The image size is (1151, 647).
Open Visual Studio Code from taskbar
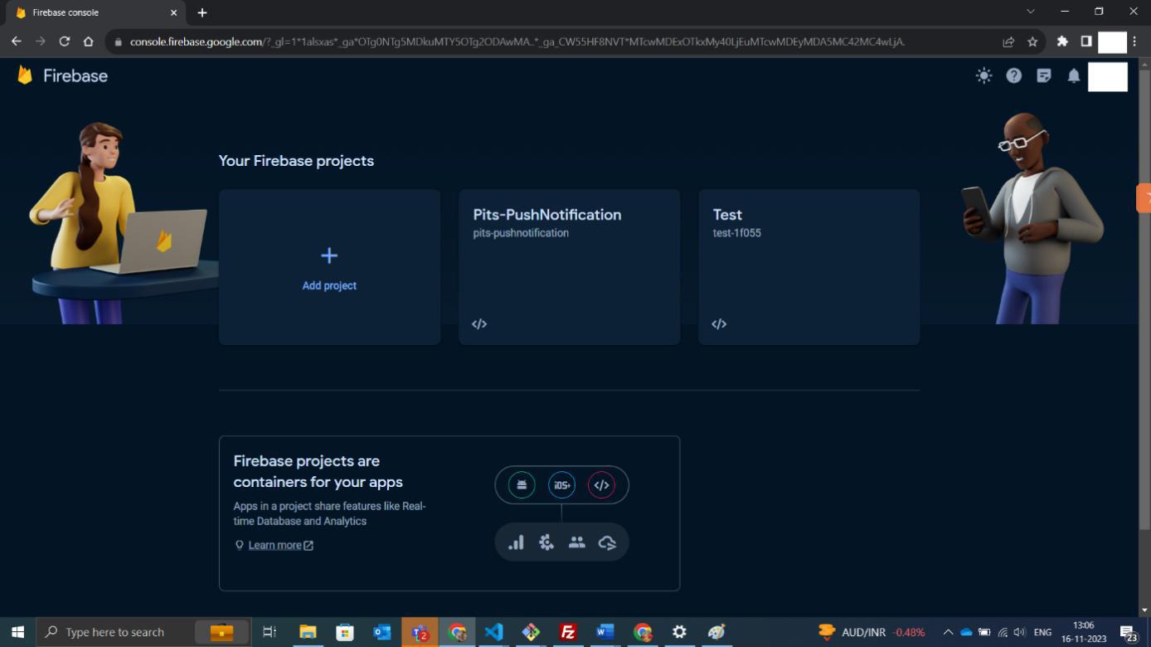click(494, 632)
